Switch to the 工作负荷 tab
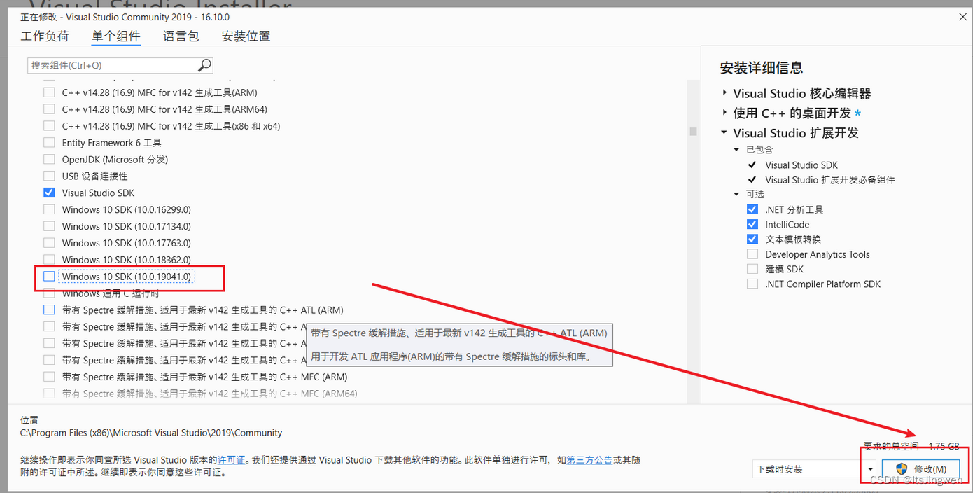The height and width of the screenshot is (493, 973). [45, 36]
